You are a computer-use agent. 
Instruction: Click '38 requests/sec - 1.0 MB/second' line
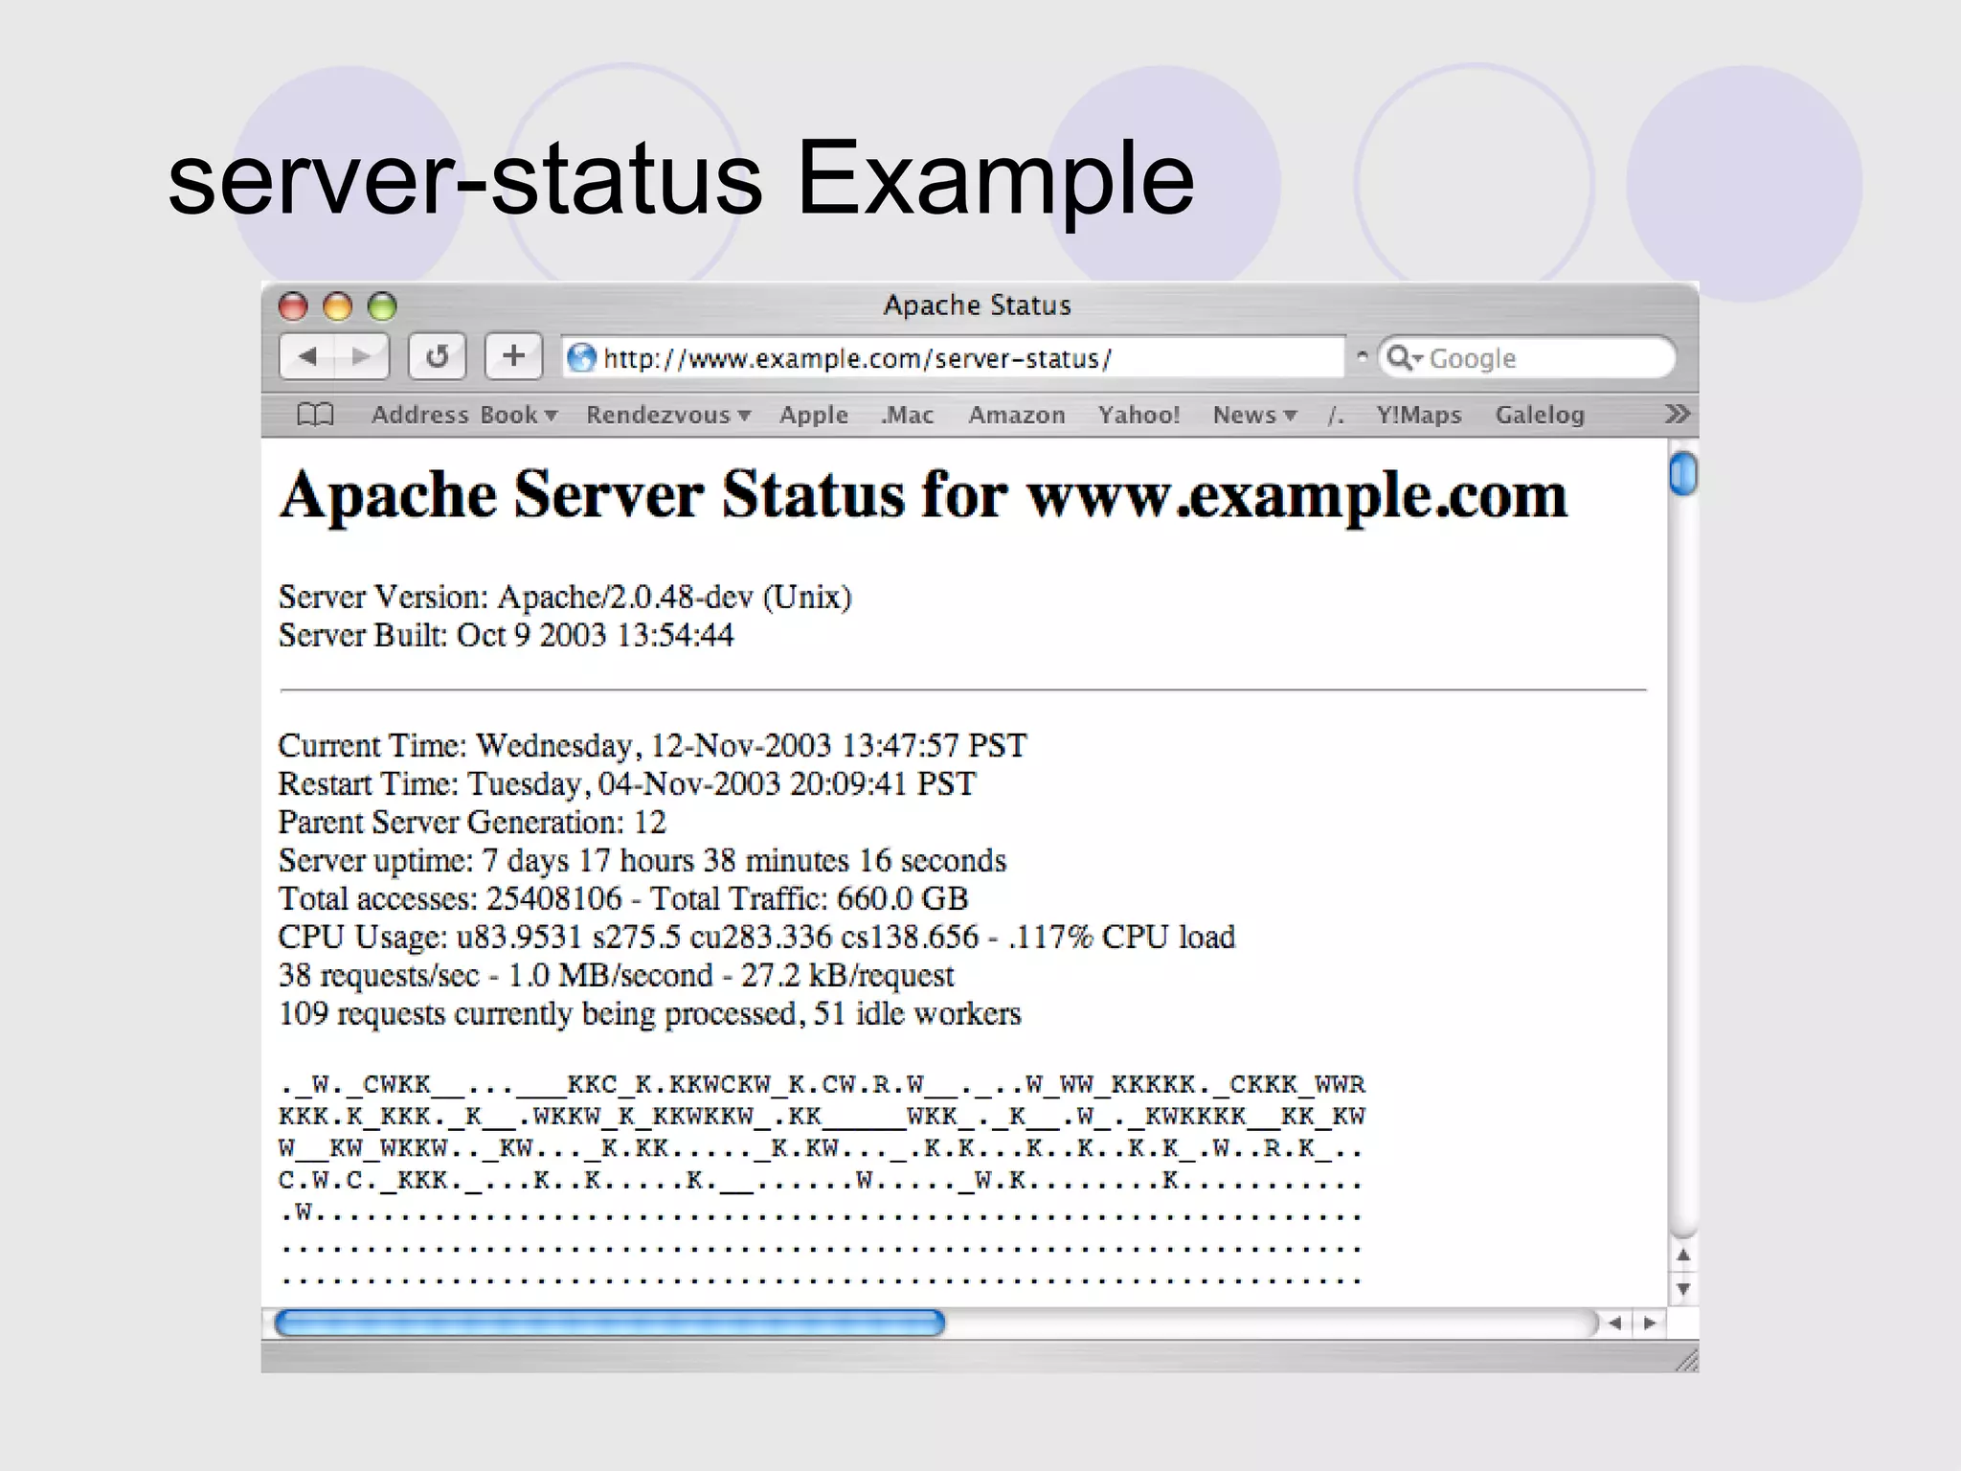tap(616, 975)
